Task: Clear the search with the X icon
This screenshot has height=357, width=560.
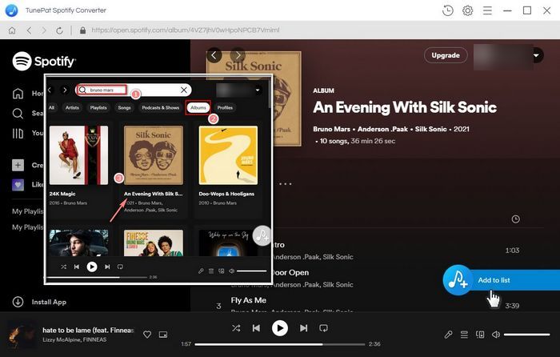Action: click(183, 90)
